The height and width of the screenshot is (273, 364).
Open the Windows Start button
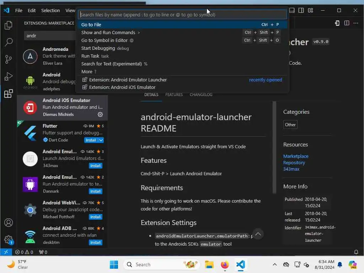(x=114, y=264)
